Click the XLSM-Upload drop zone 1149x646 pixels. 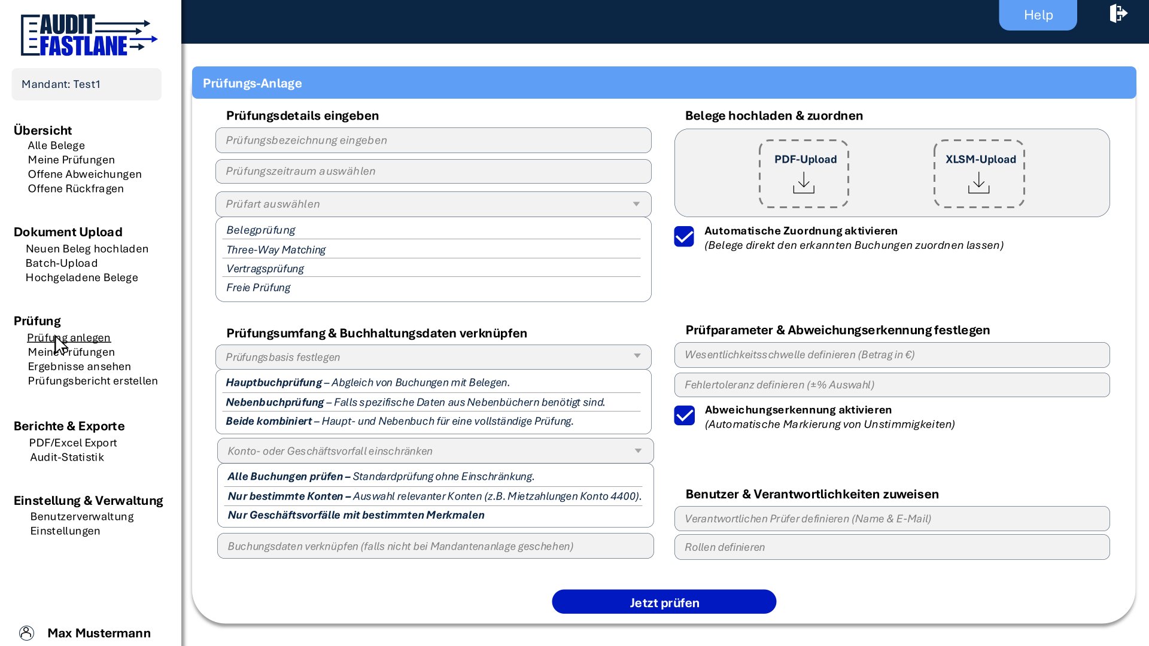point(979,173)
